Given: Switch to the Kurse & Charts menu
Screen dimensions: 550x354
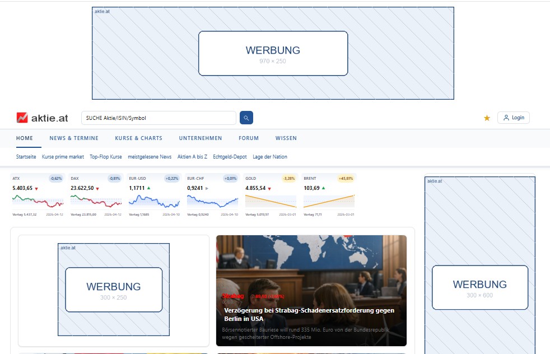Looking at the screenshot, I should (x=138, y=138).
